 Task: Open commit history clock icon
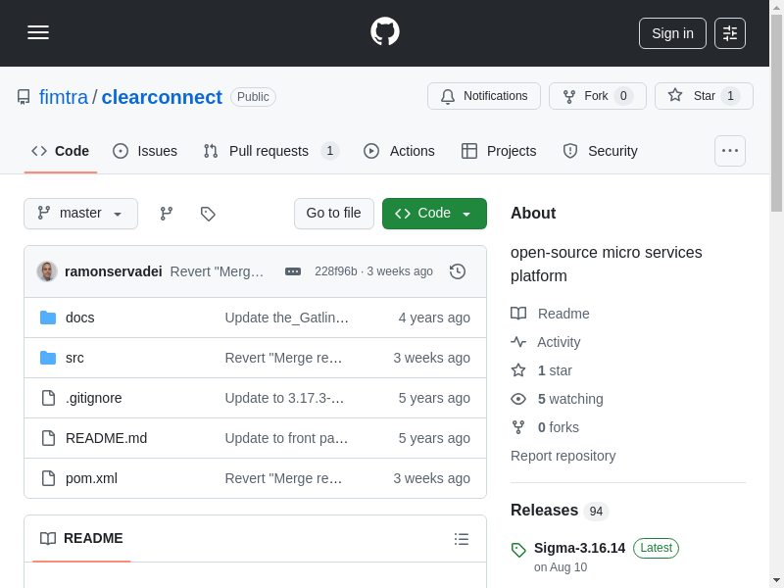tap(458, 271)
